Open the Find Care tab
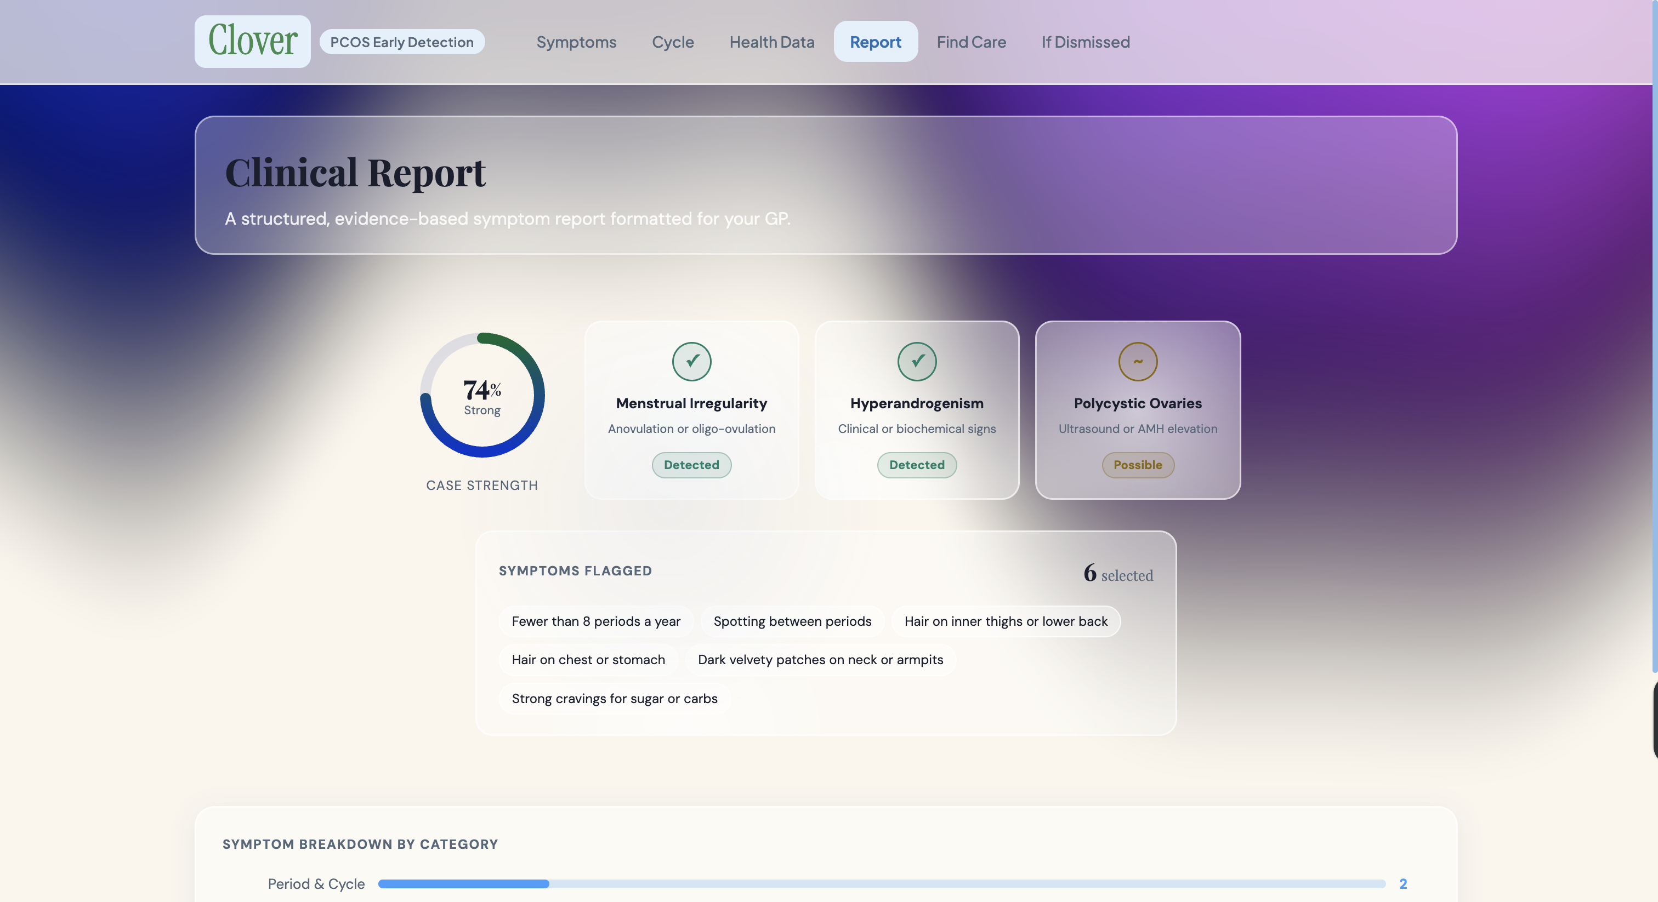This screenshot has width=1658, height=902. 970,42
